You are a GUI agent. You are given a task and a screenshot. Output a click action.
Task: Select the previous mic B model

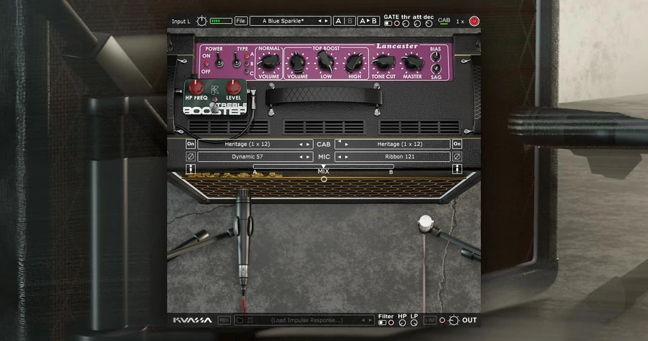(x=340, y=157)
